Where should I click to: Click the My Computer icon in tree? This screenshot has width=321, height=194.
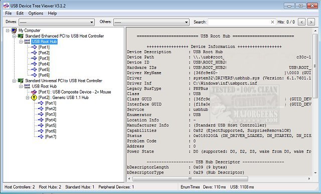tap(14, 30)
